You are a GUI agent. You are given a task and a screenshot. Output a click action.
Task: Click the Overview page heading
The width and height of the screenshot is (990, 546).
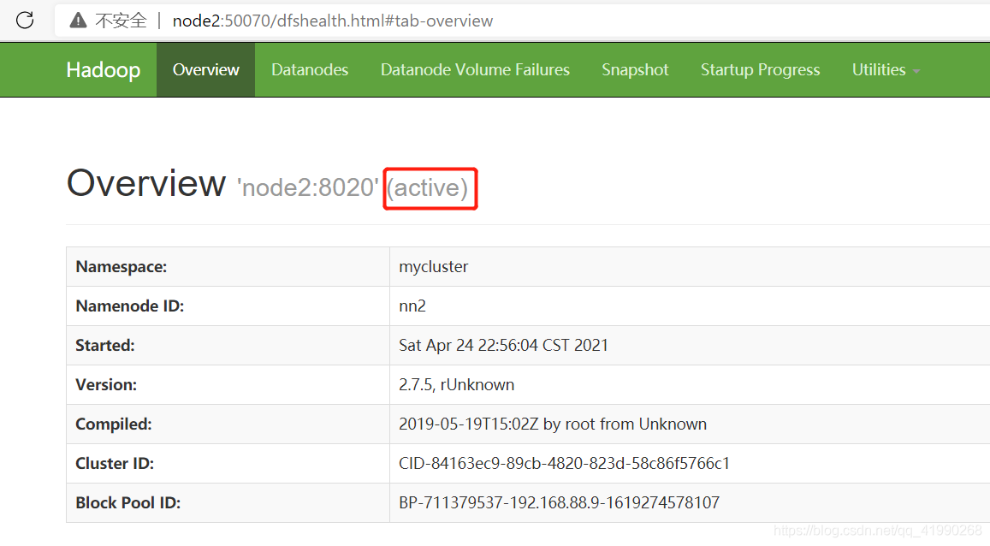[145, 184]
